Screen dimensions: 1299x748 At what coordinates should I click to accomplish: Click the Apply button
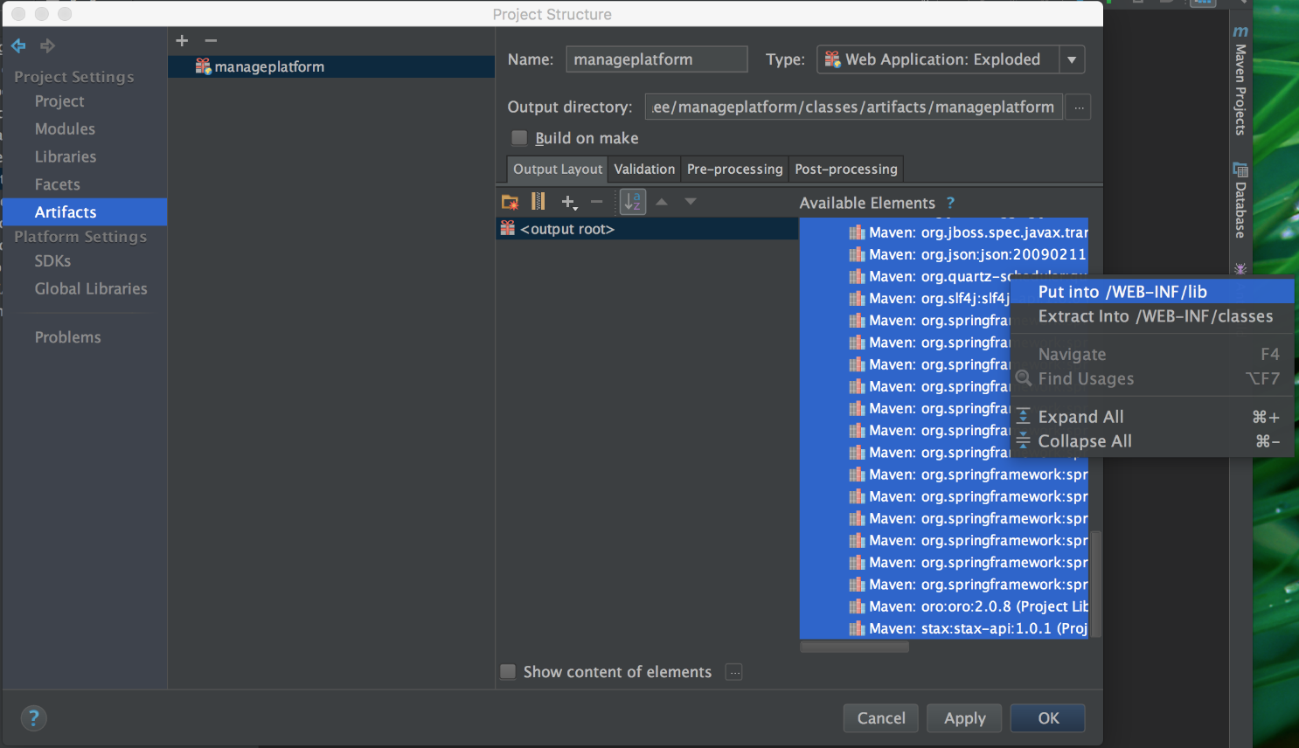964,718
